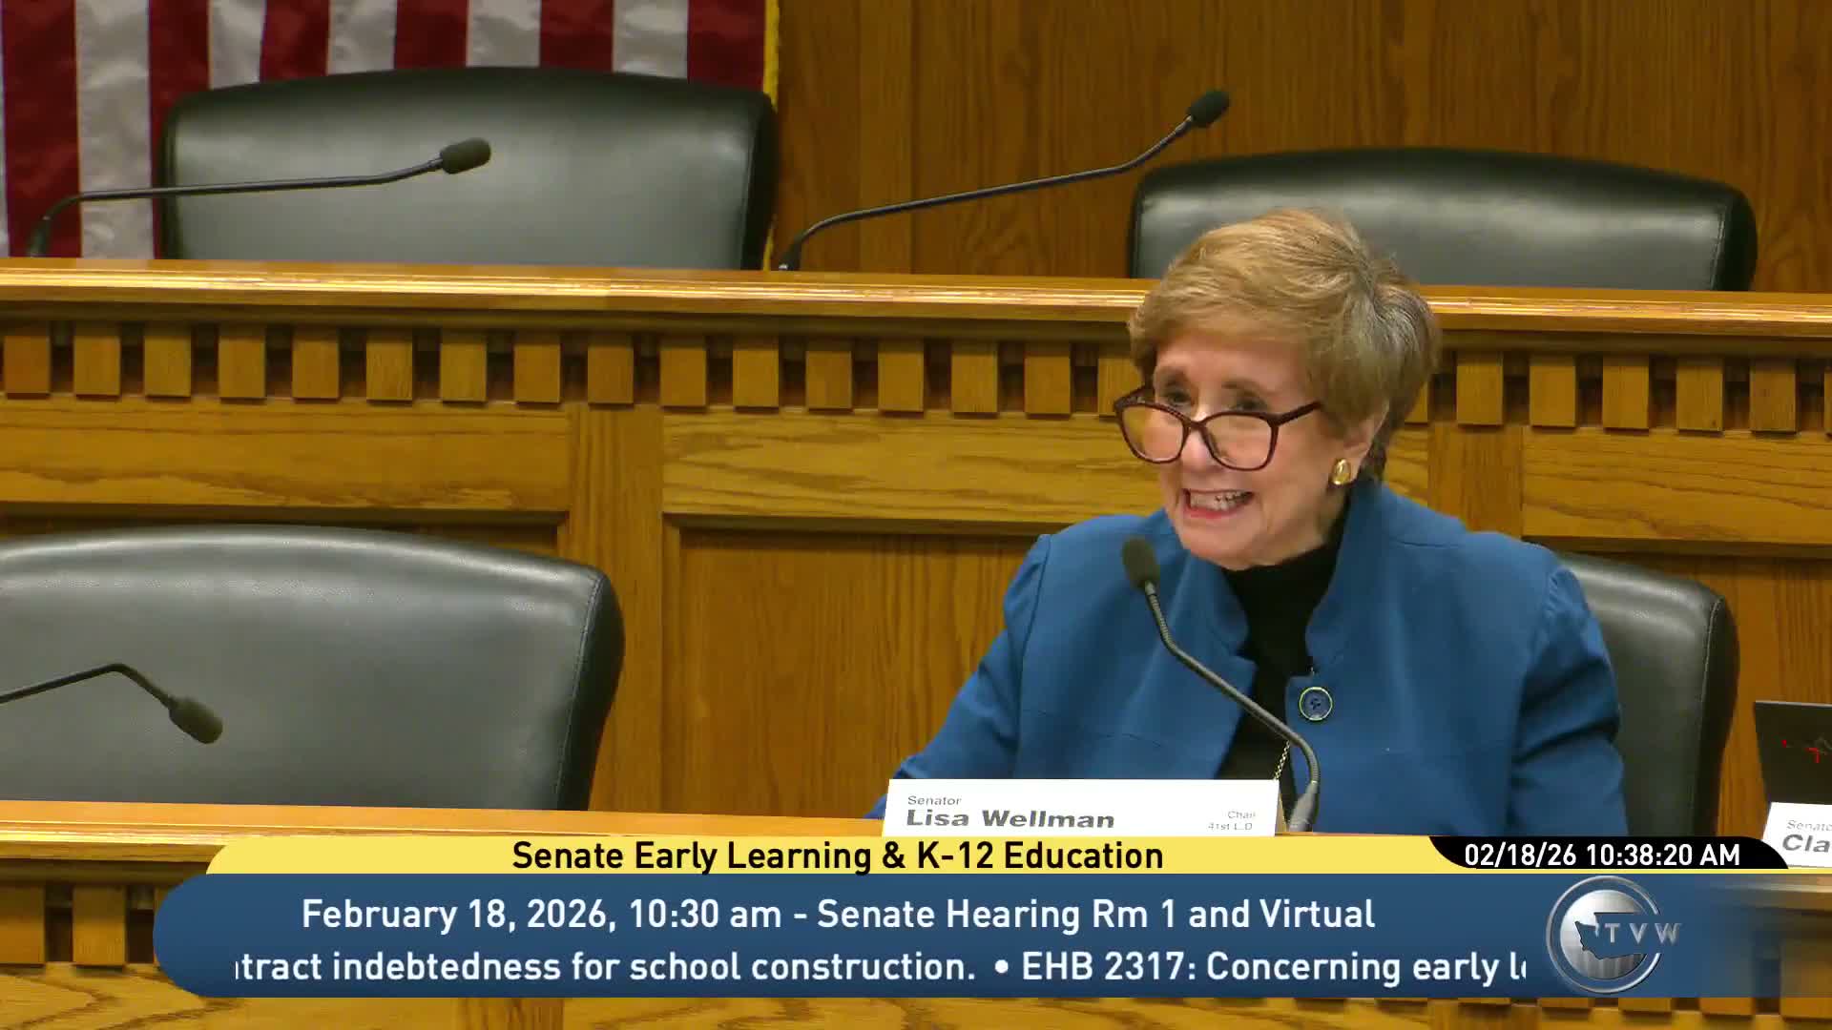
Task: Click the round button on the blue jacket
Action: [1315, 703]
